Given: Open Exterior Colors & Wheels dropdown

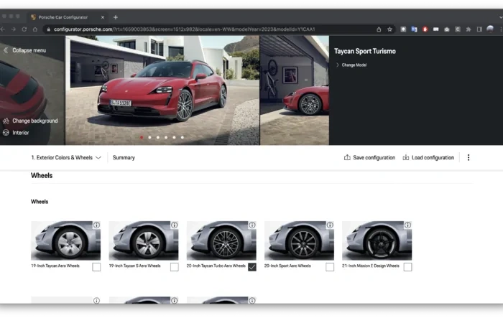Looking at the screenshot, I should [66, 157].
